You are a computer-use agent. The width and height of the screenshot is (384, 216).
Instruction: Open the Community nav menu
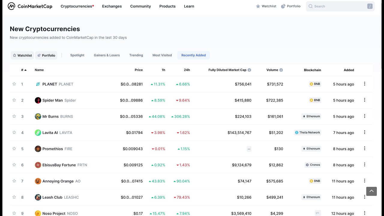tap(140, 6)
